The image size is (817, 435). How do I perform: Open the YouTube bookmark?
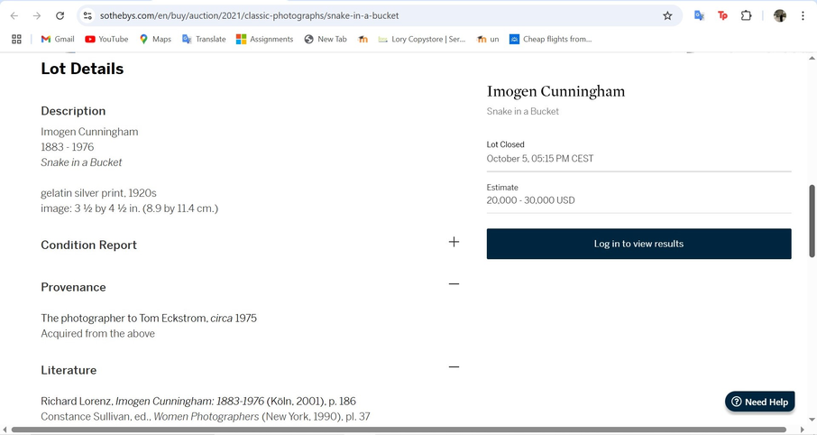(106, 39)
